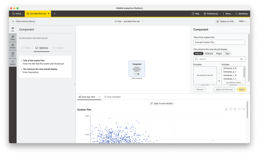
Task: Move selected column to Includes (right chevron)
Action: [x=219, y=70]
